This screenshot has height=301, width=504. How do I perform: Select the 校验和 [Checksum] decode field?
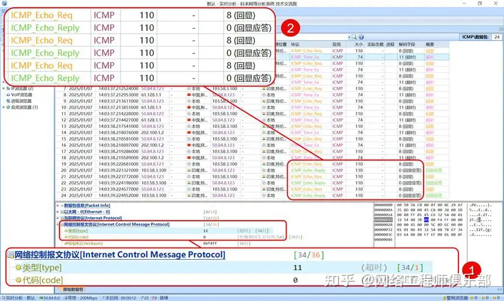point(83,243)
